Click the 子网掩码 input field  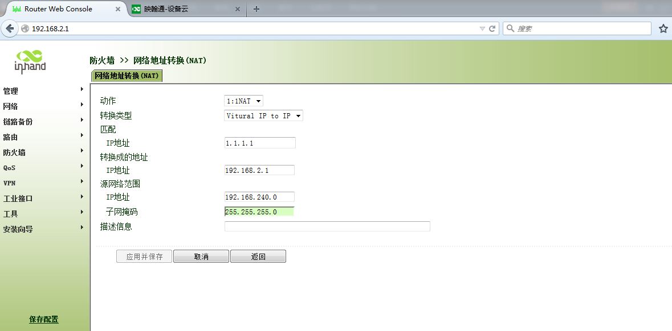coord(259,212)
